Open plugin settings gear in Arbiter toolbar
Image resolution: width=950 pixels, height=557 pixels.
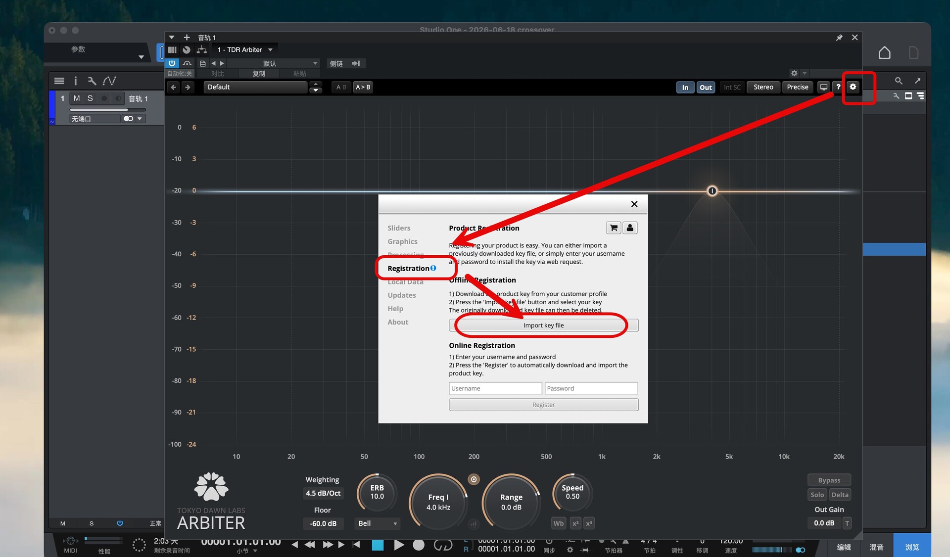click(x=853, y=87)
